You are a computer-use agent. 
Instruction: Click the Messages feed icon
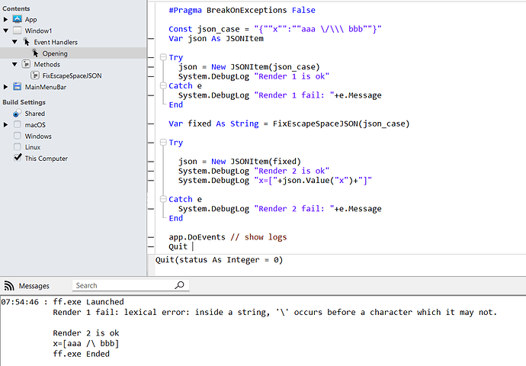click(x=9, y=286)
